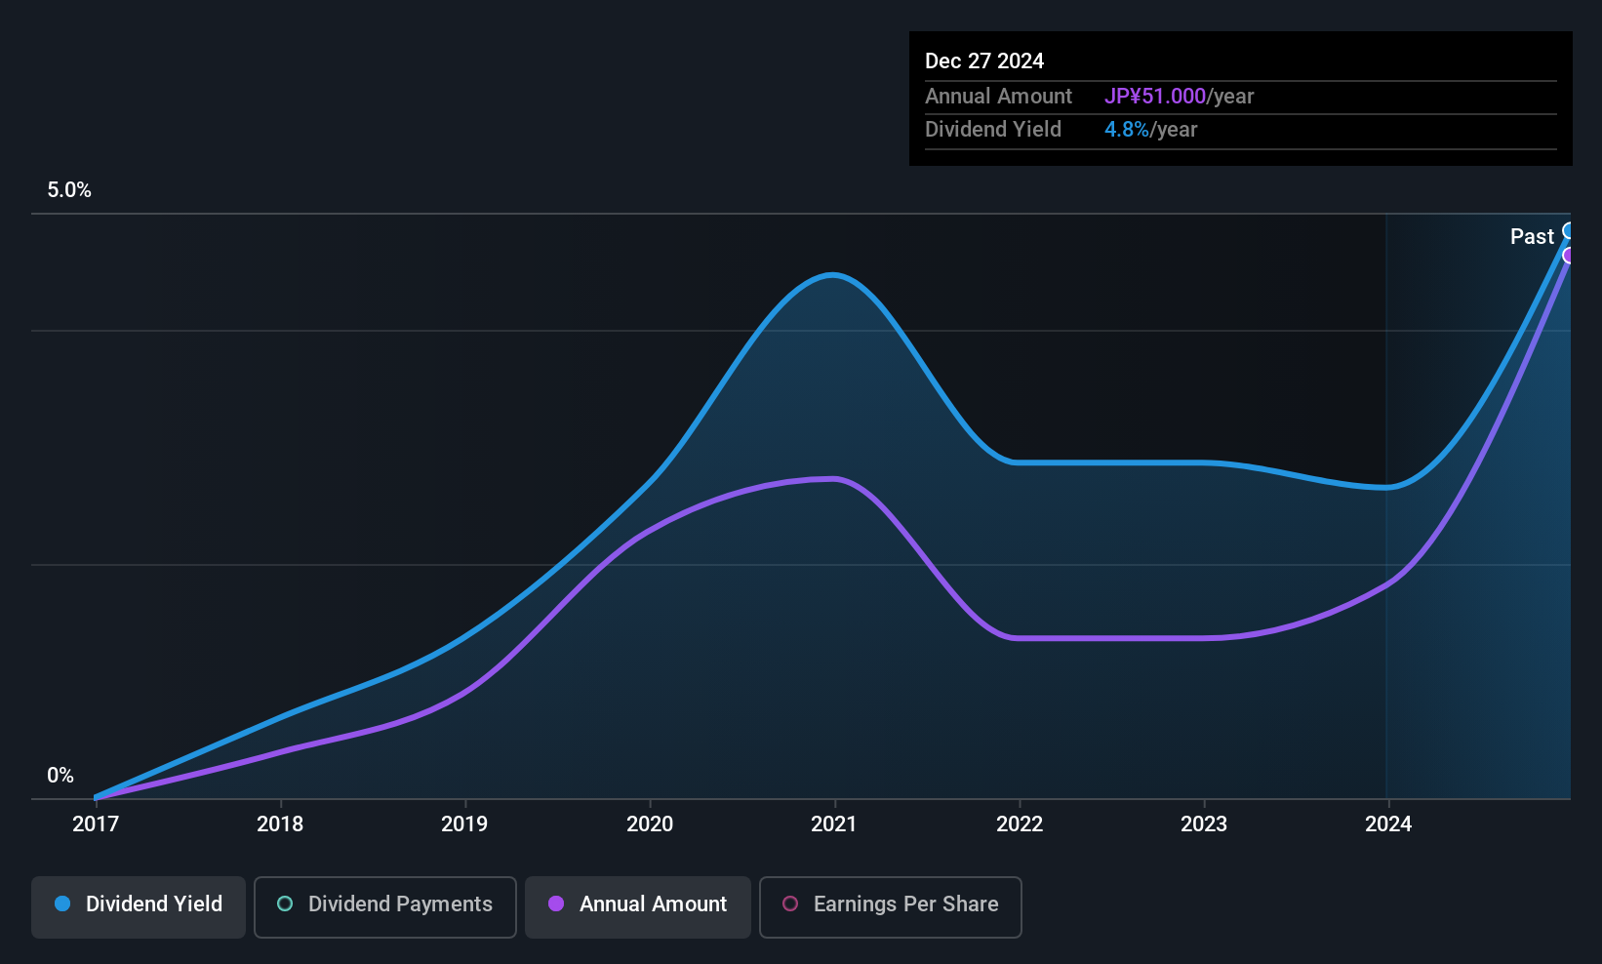Click the 2017 x-axis label
The image size is (1602, 964).
[x=96, y=824]
